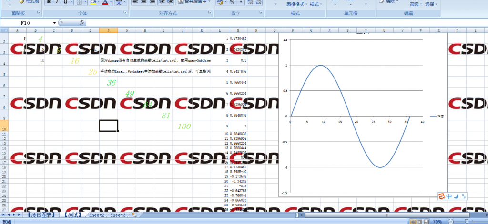
Task: Click the select-all corner button
Action: pyautogui.click(x=4, y=30)
